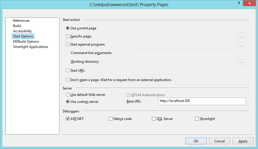Open the Build property page
Screen dimensions: 258x149
coord(17,26)
